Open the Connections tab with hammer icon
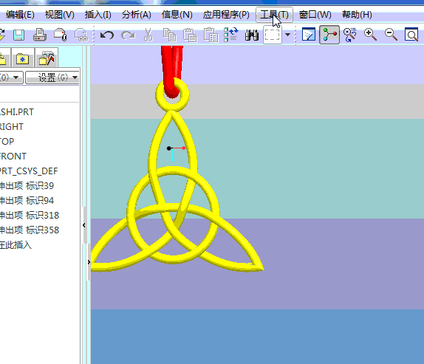 (x=47, y=58)
